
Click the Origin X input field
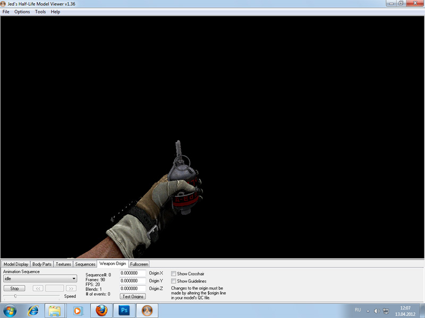(x=133, y=273)
